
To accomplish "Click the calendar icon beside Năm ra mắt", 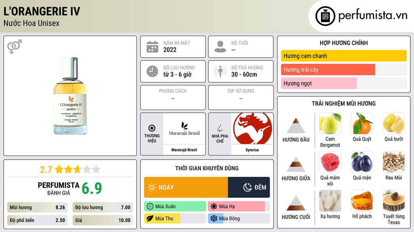I will (152, 47).
